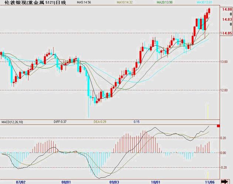
Task: Click the 09/03 date on time axis
Action: [x=114, y=182]
